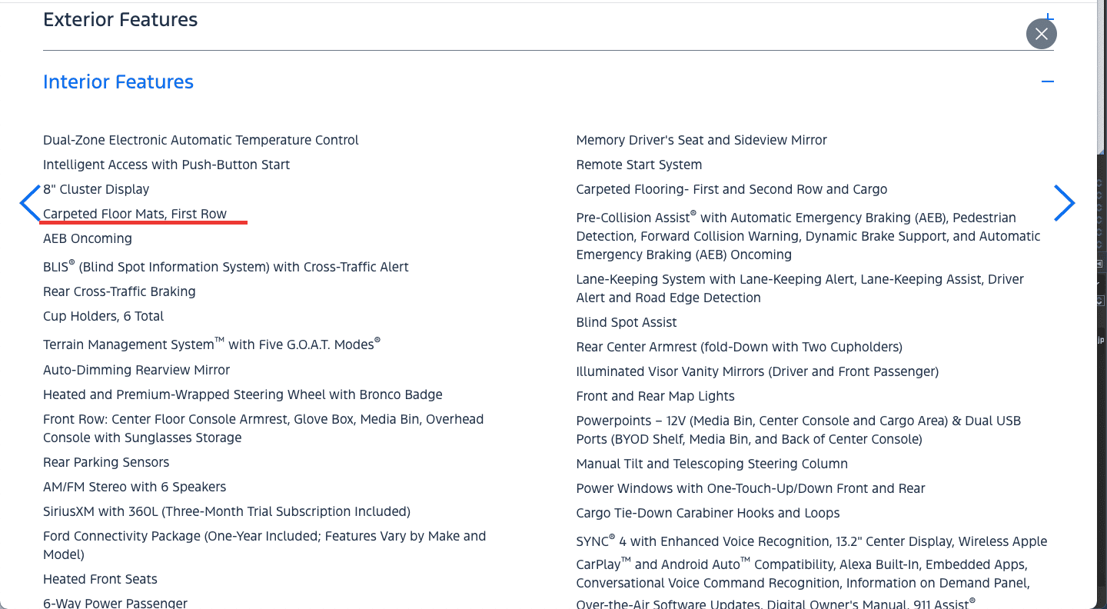Click Memory Driver's Seat and Sideview Mirror
This screenshot has width=1107, height=609.
[701, 140]
